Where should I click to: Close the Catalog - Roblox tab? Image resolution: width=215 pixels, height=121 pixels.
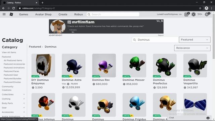pyautogui.click(x=37, y=3)
